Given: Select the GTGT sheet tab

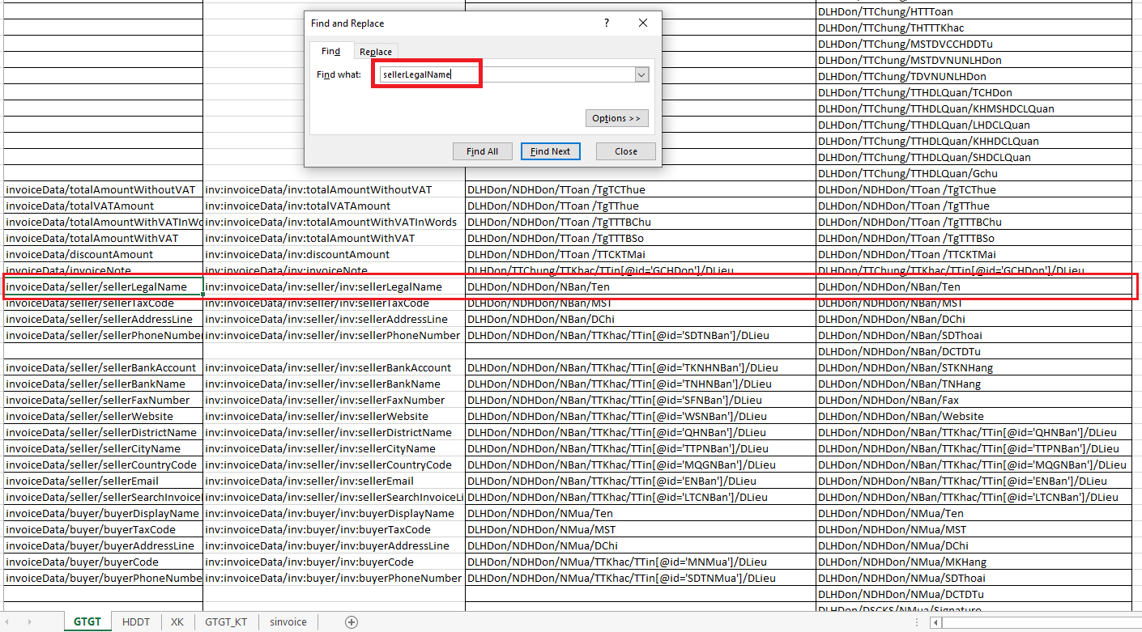Looking at the screenshot, I should tap(87, 622).
